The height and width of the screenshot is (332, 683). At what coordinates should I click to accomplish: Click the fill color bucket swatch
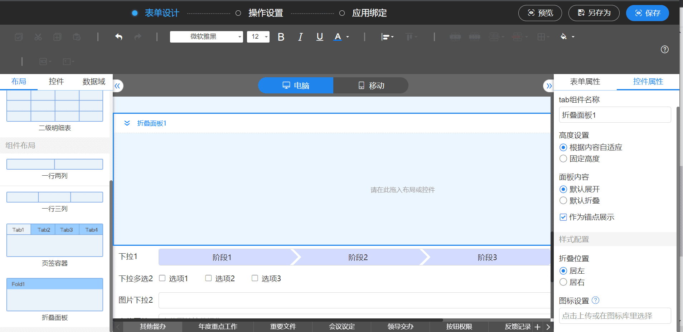pos(563,37)
